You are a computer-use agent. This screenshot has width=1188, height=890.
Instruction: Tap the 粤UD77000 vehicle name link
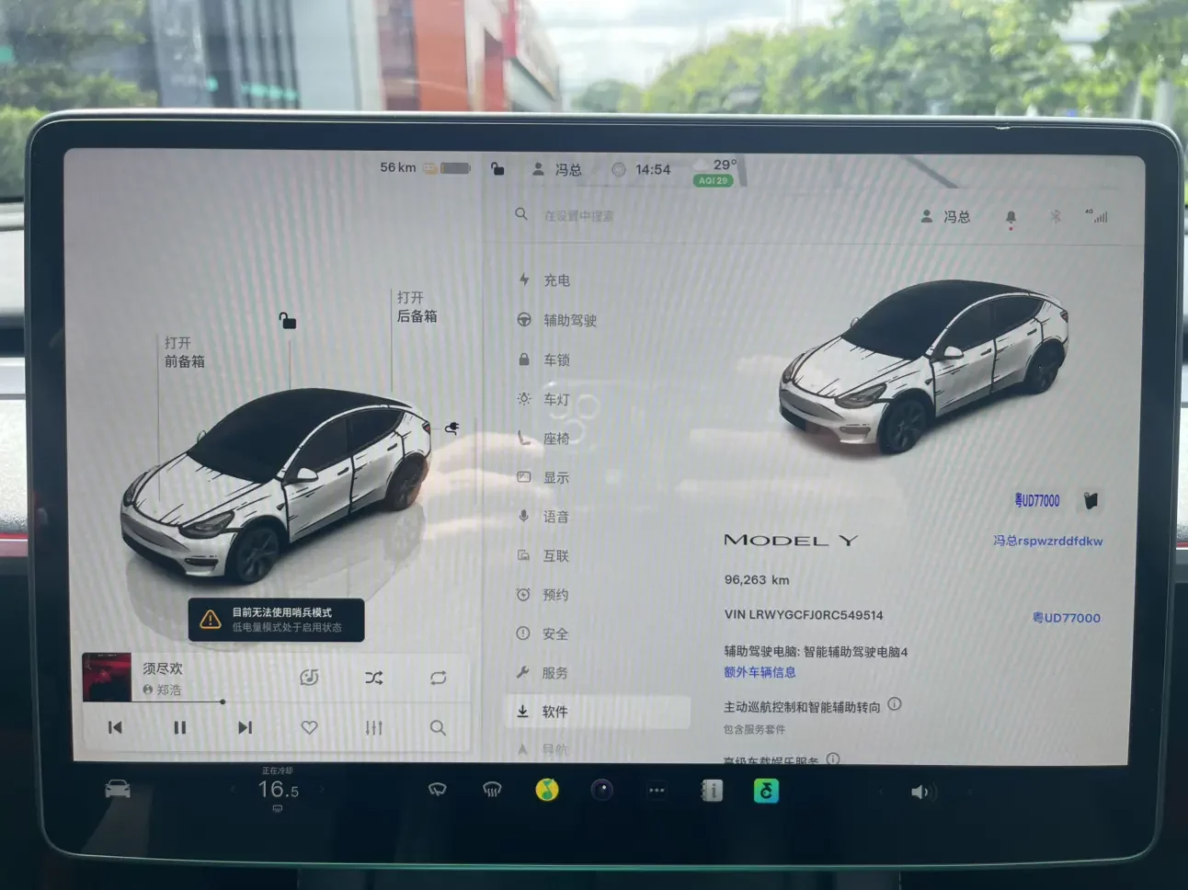[1067, 618]
